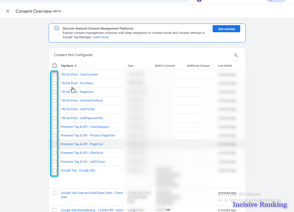Check the Google Tag - Google Ads checkbox
The image size is (294, 212).
coord(55,170)
